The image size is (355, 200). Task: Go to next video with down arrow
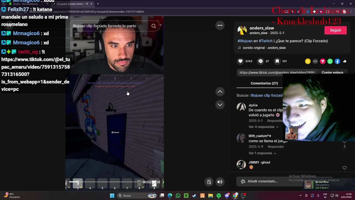220,105
